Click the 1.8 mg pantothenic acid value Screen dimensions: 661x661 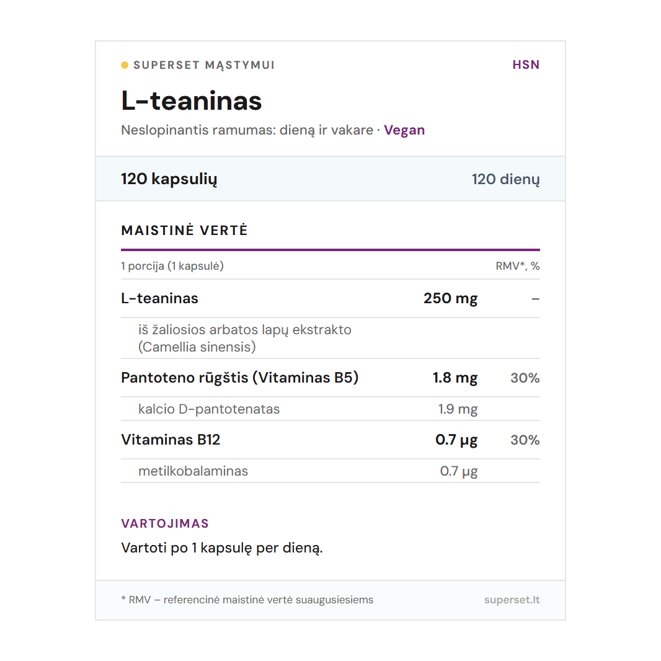(x=455, y=378)
